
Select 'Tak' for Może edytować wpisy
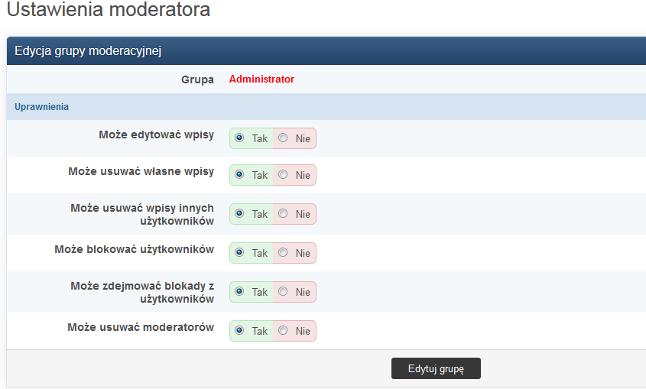pyautogui.click(x=240, y=138)
